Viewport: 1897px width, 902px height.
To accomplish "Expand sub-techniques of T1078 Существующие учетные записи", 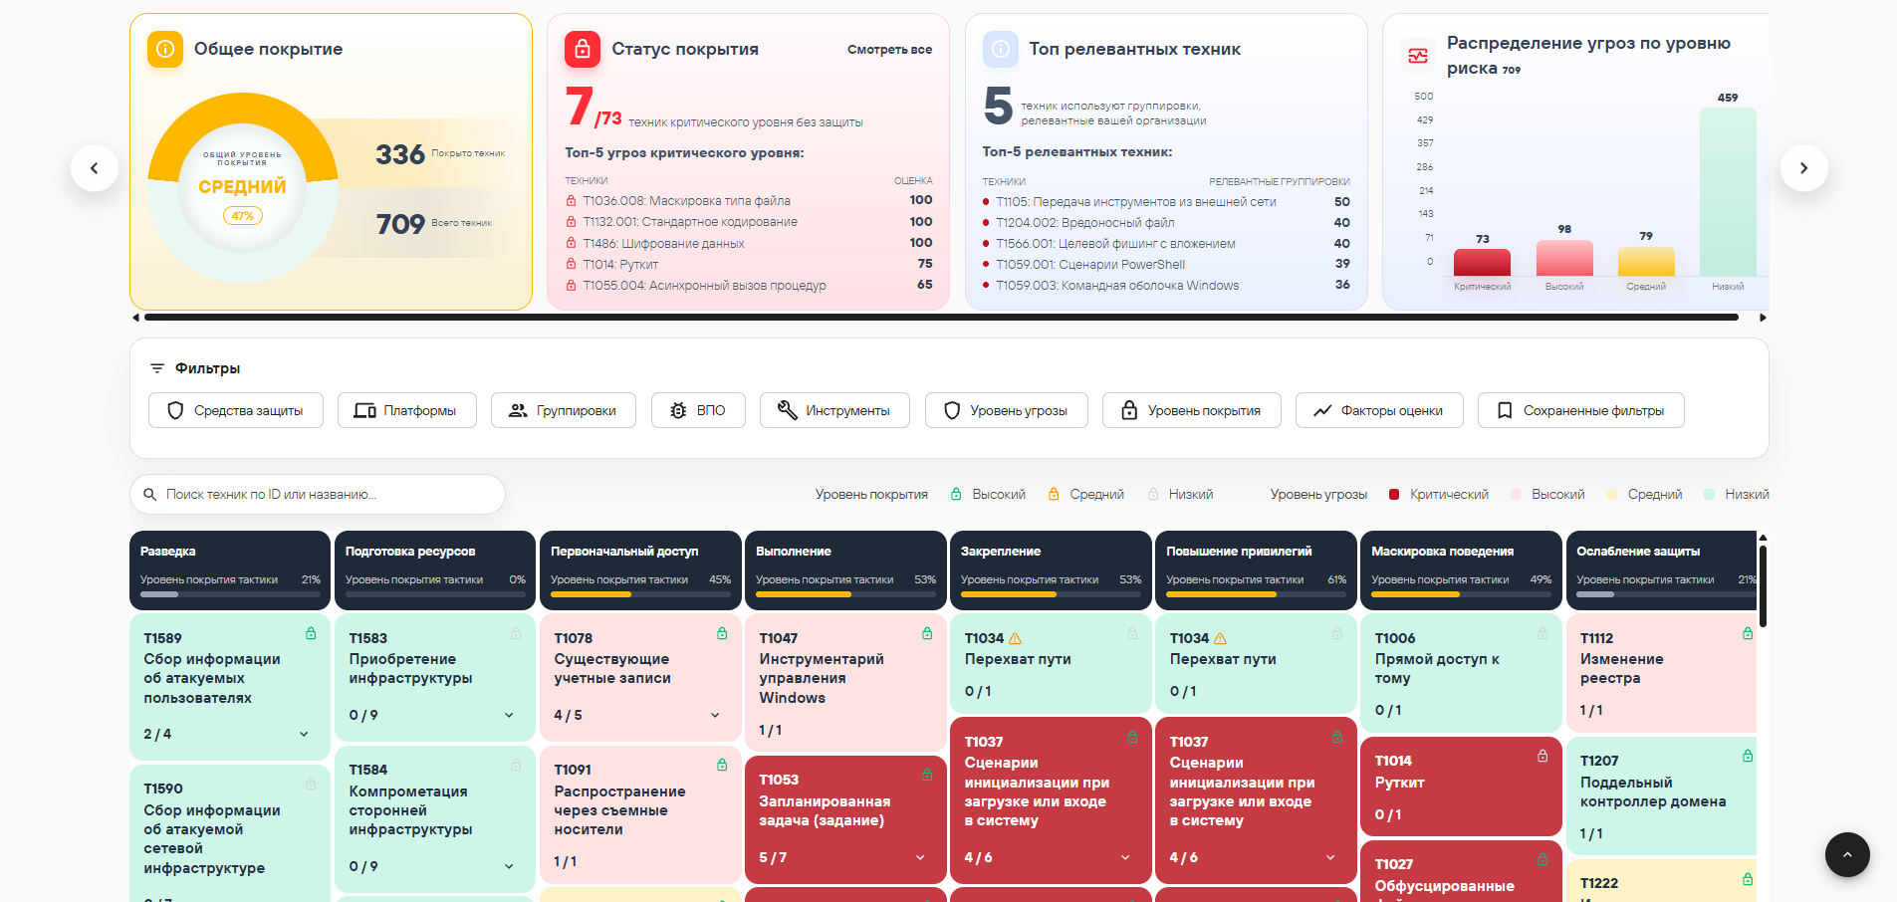I will coord(715,715).
